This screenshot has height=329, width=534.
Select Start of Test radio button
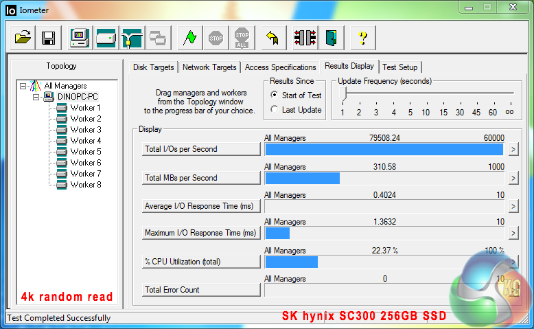click(274, 95)
